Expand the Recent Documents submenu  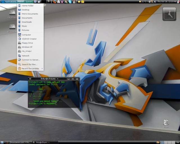point(30,68)
